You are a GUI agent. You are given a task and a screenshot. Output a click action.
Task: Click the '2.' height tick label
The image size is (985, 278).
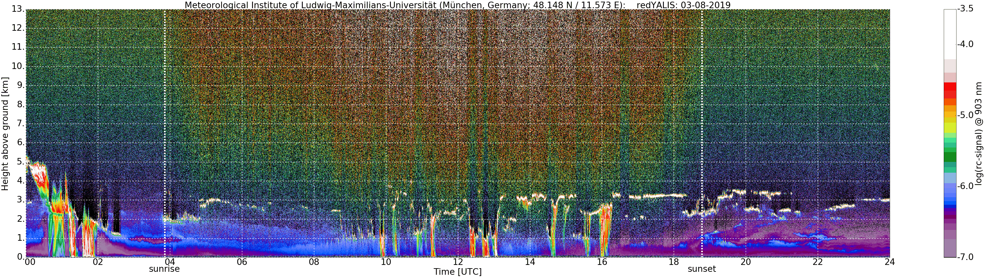tap(21, 219)
